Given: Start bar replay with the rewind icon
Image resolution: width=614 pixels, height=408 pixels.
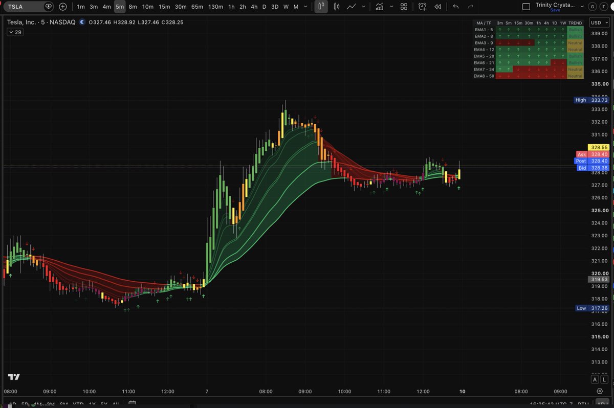Looking at the screenshot, I should click(x=438, y=7).
